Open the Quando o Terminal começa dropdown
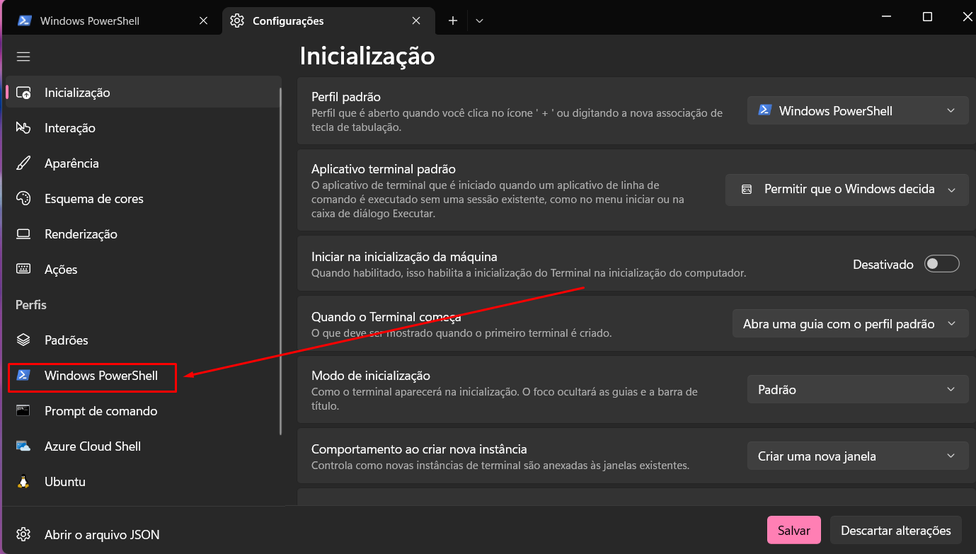 pos(850,324)
